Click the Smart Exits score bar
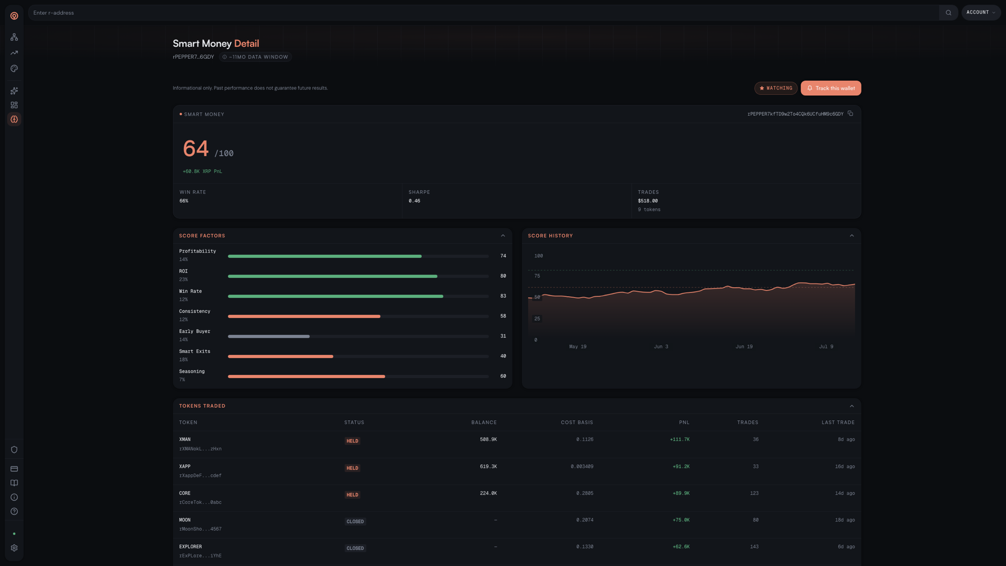Viewport: 1006px width, 566px height. [358, 356]
